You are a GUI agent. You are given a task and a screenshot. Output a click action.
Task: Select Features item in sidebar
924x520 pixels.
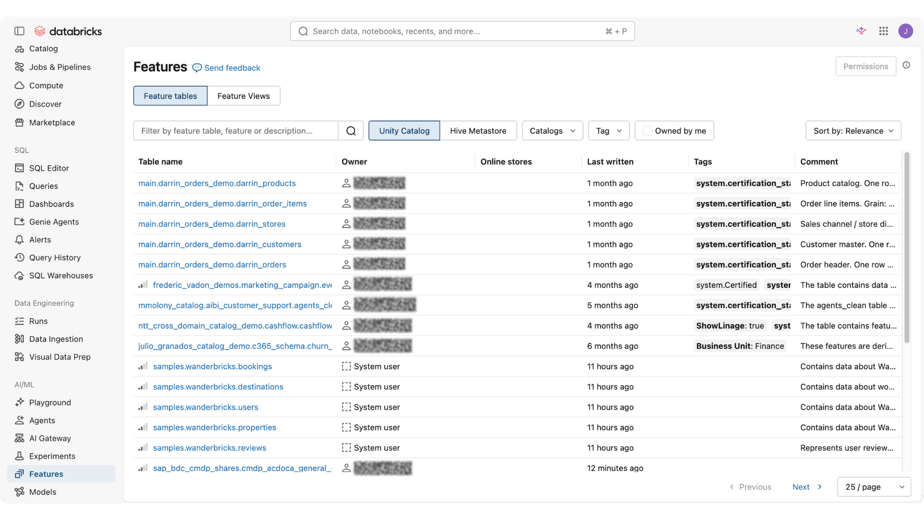(x=61, y=474)
